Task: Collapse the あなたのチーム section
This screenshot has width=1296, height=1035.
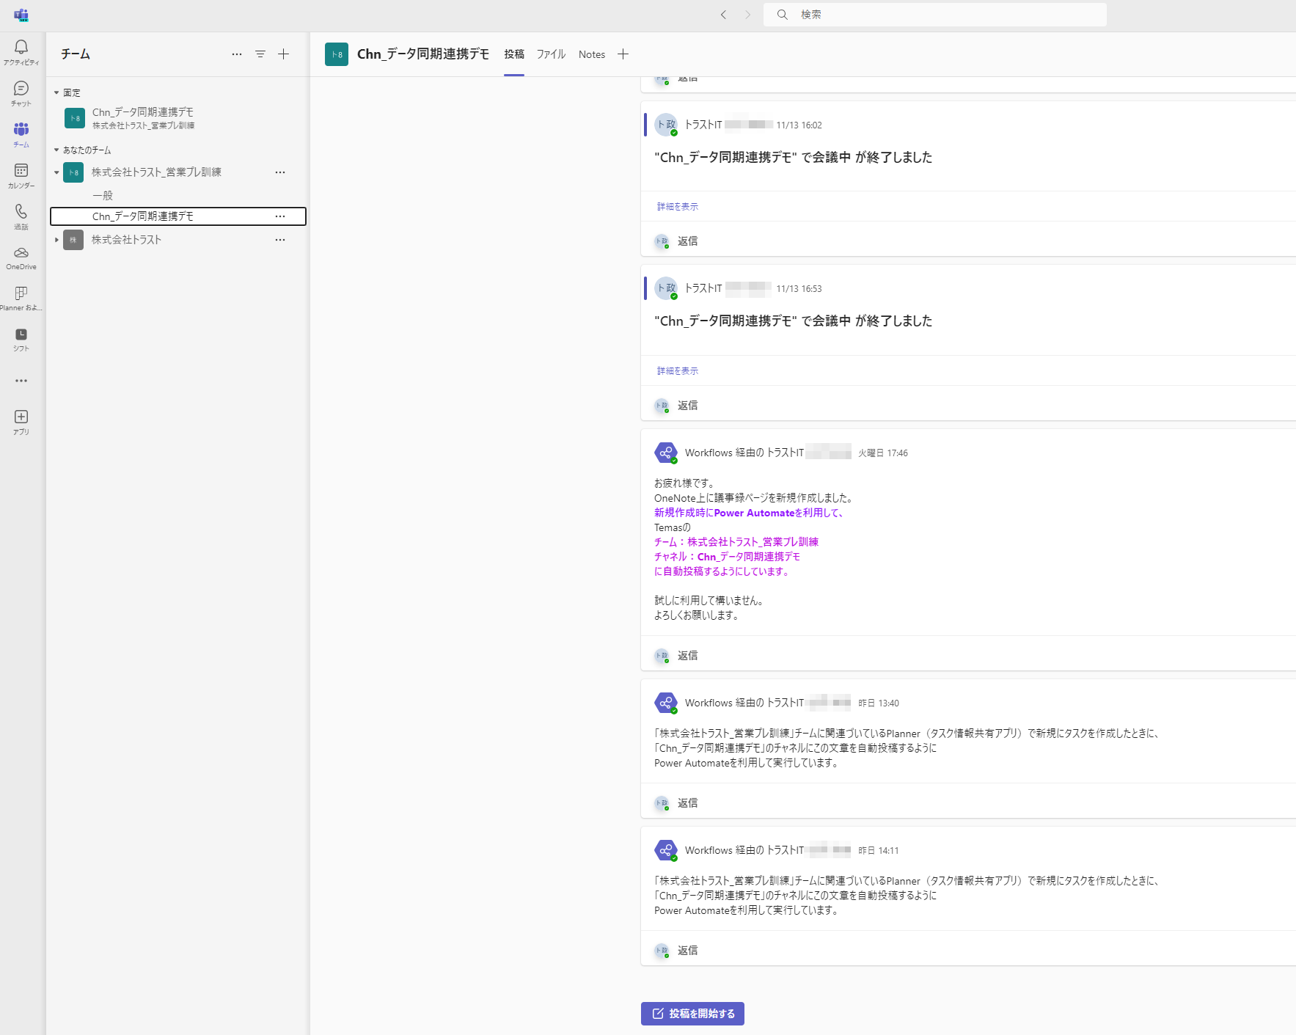Action: coord(56,150)
